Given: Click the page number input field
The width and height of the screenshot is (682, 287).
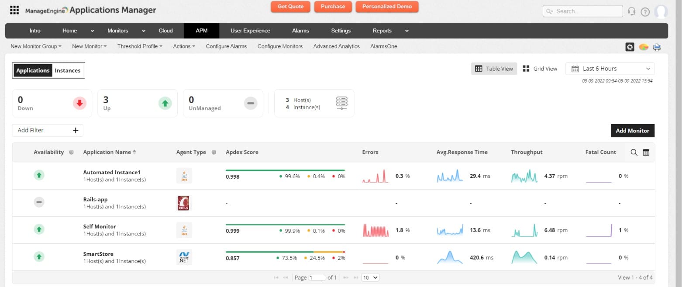Looking at the screenshot, I should (x=316, y=277).
